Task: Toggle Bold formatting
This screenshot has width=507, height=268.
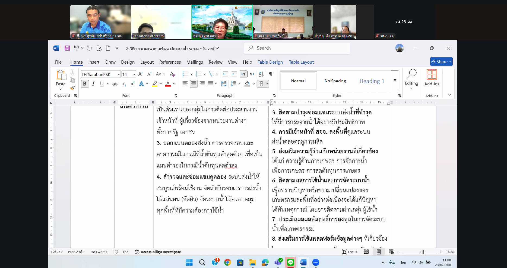Action: click(x=85, y=84)
